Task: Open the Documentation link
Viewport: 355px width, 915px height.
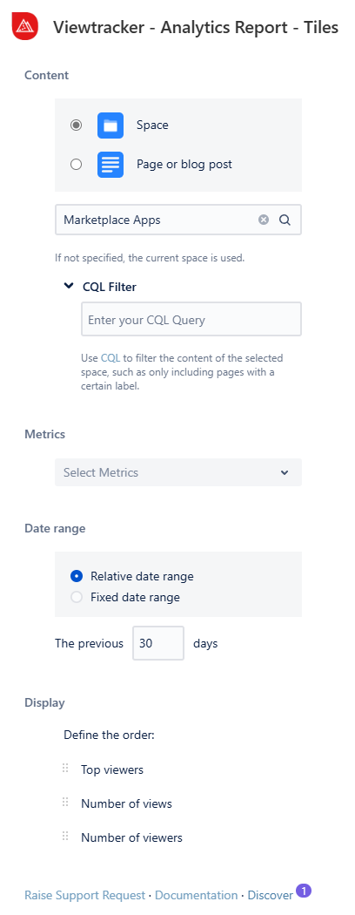Action: pyautogui.click(x=197, y=895)
